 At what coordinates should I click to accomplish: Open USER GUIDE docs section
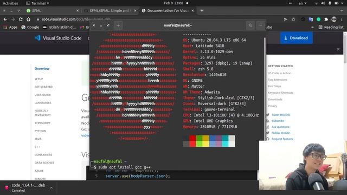tap(43, 95)
